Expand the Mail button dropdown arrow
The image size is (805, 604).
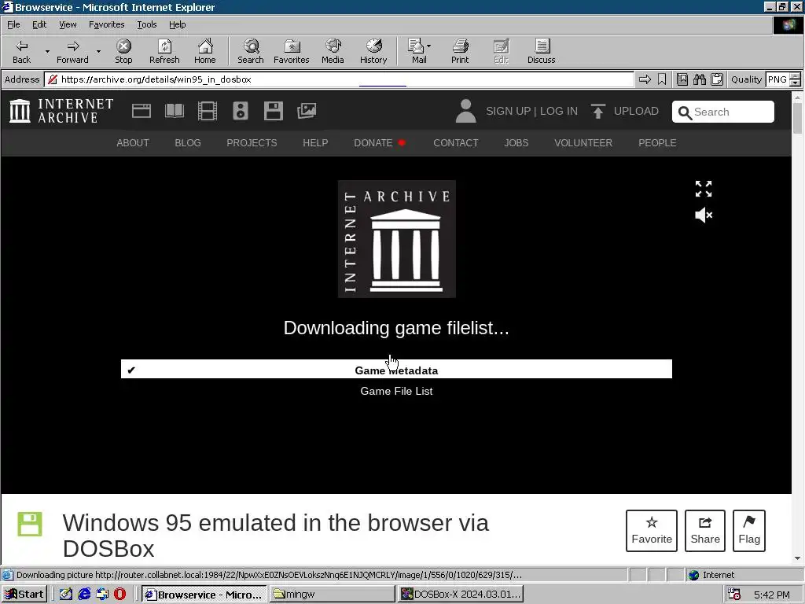(x=428, y=46)
